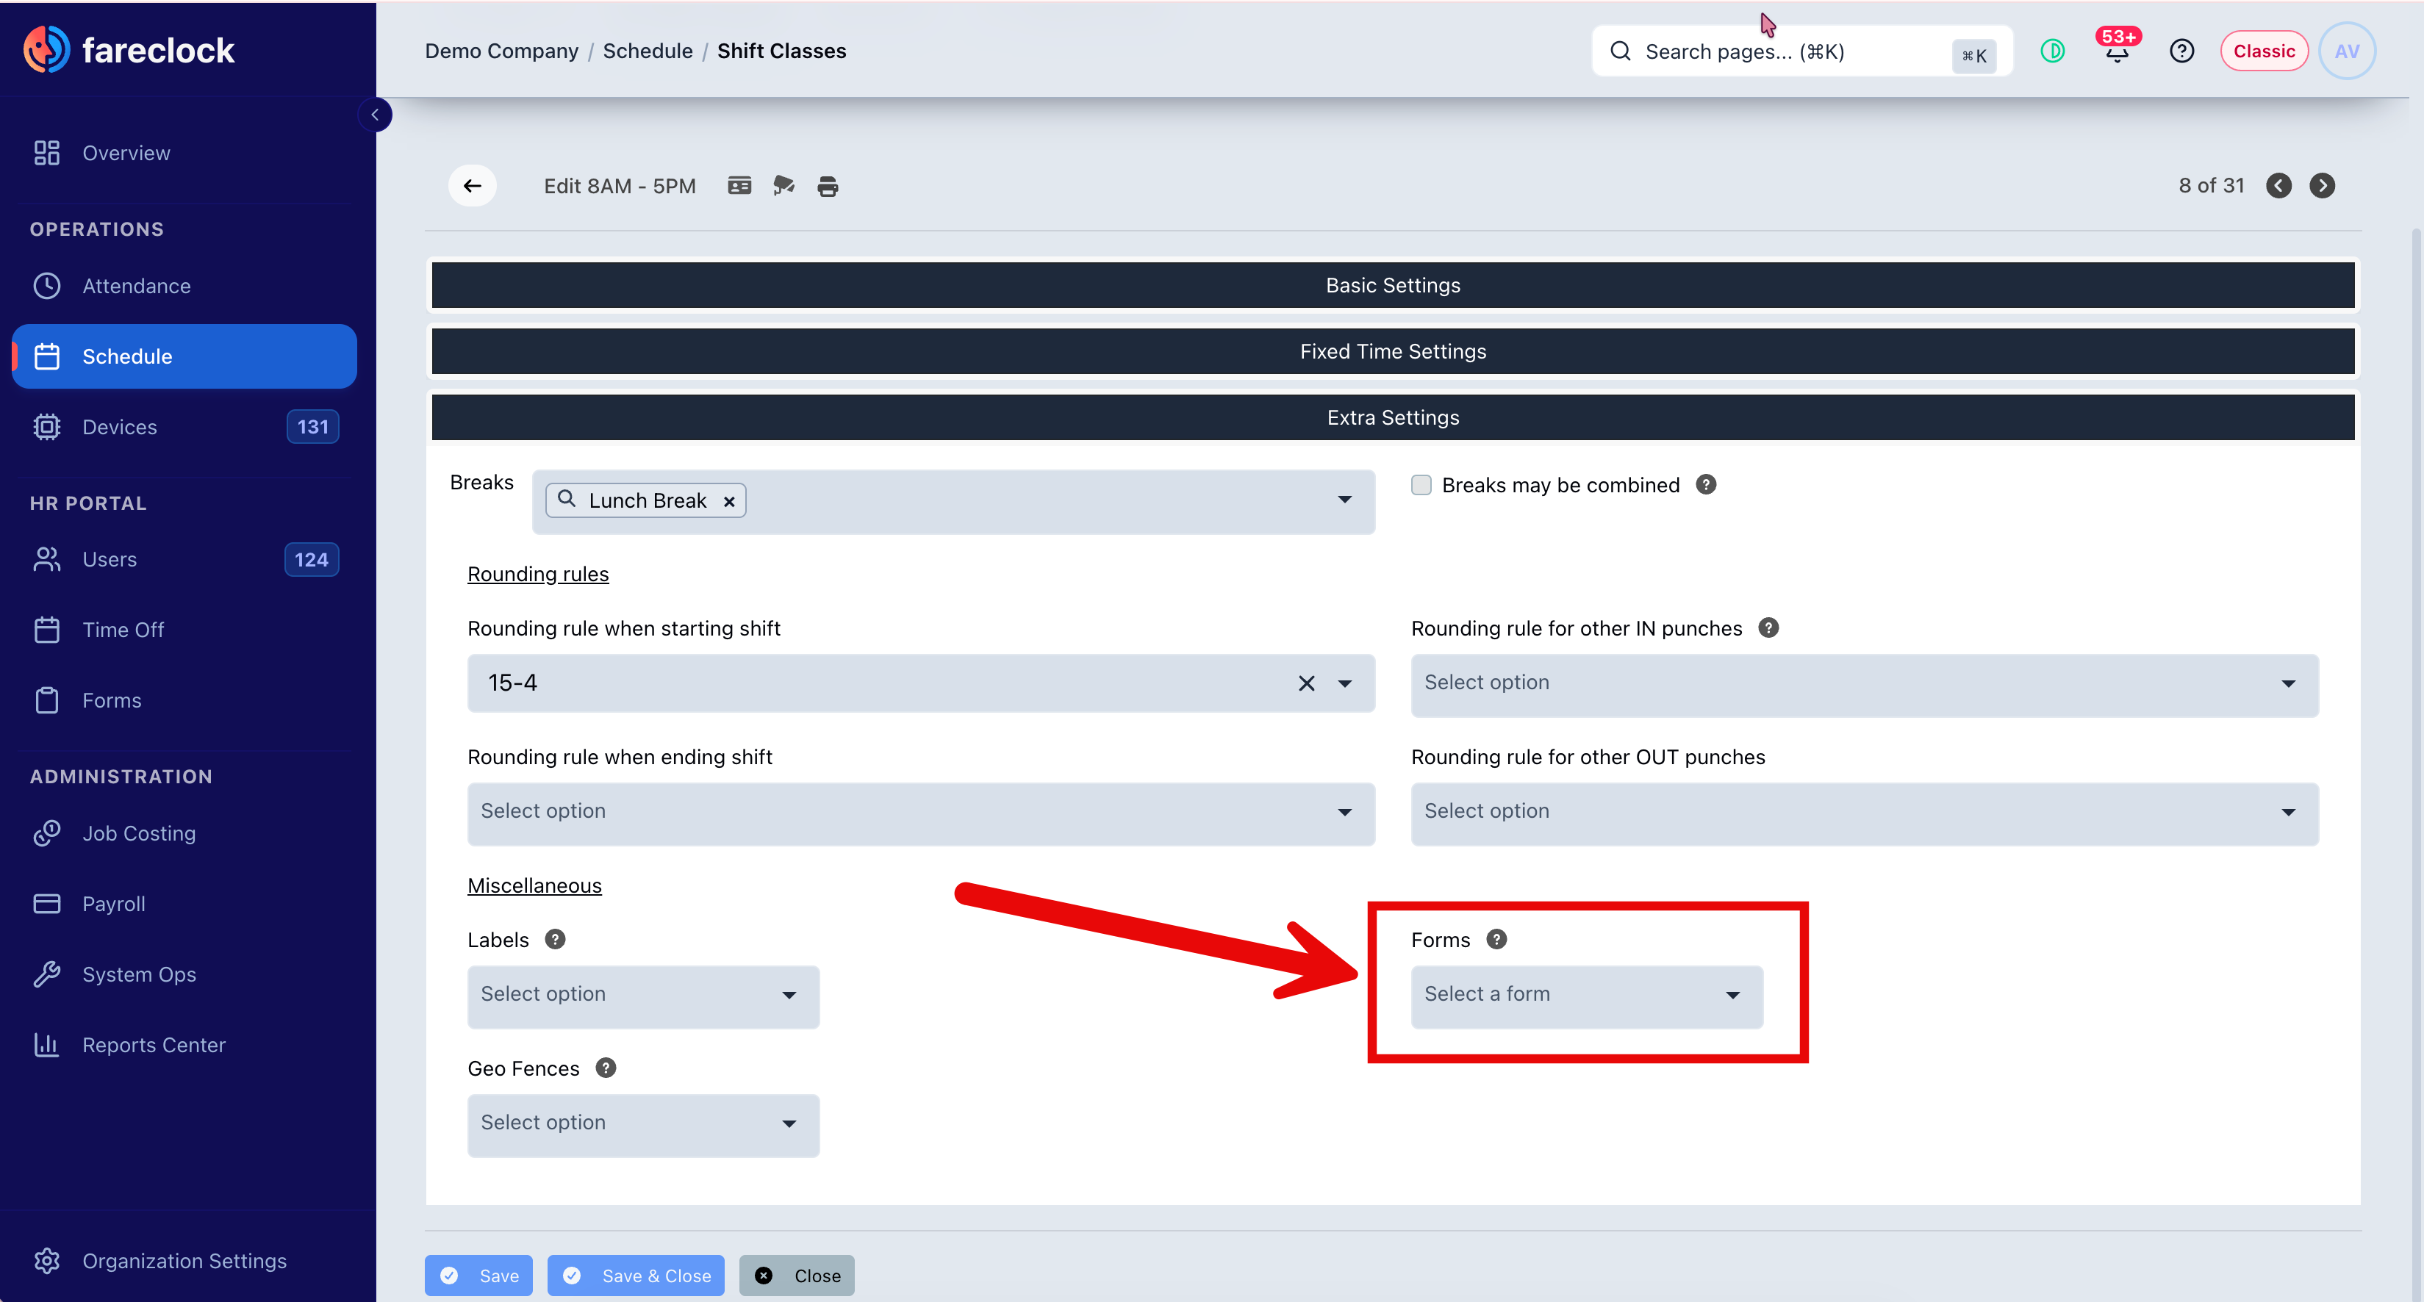
Task: Collapse the sidebar with the chevron toggle
Action: [375, 115]
